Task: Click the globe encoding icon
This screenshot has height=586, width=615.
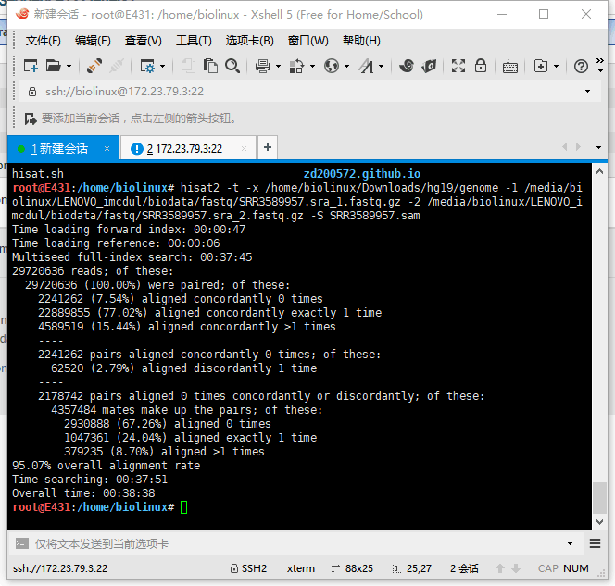Action: 332,66
